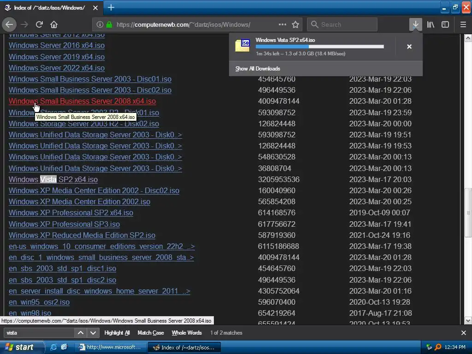This screenshot has width=472, height=354.
Task: Open Windows Storage Server 2003 R2 - Disk02.iso
Action: pos(84,124)
